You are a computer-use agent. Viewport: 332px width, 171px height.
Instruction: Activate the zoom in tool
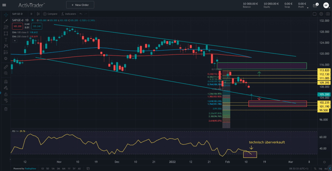click(6, 73)
